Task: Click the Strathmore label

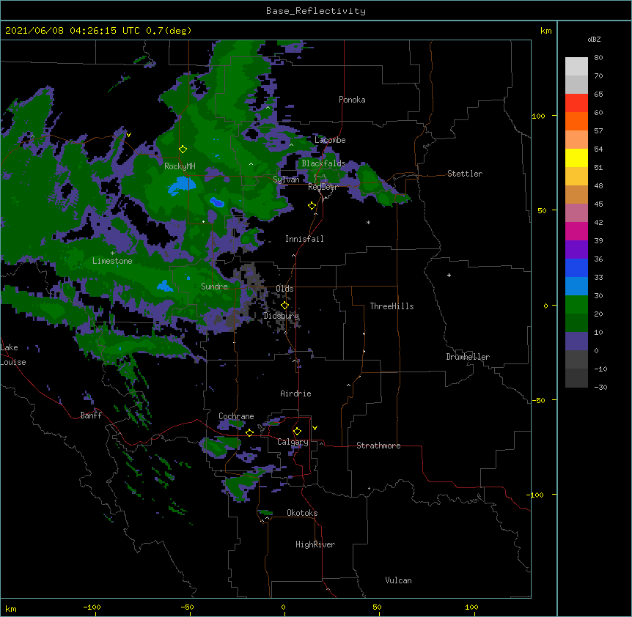Action: pyautogui.click(x=378, y=446)
